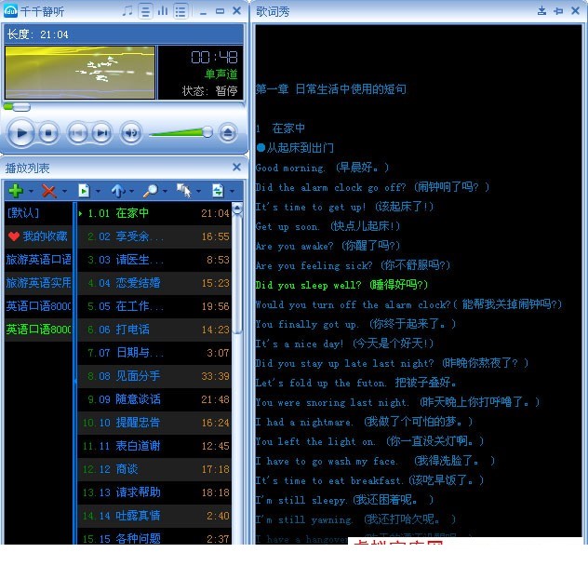
Task: Click the 00:48 elapsed time display
Action: [214, 58]
